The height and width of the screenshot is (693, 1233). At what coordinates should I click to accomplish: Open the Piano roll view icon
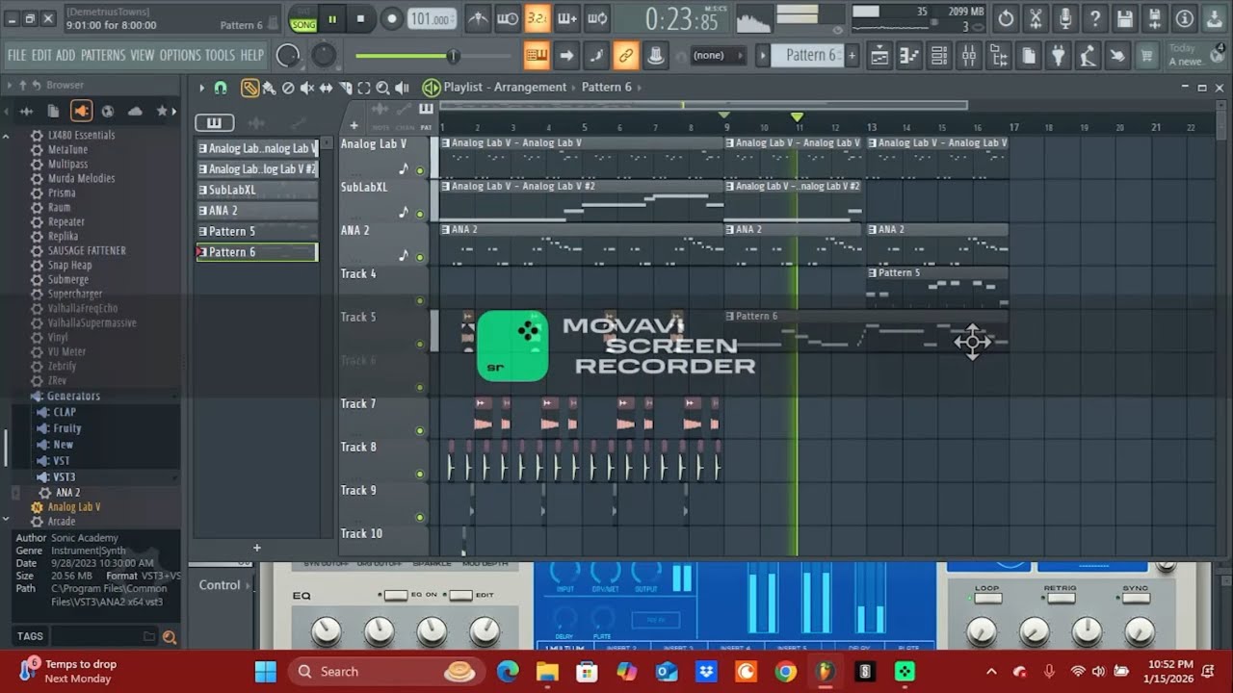[909, 56]
